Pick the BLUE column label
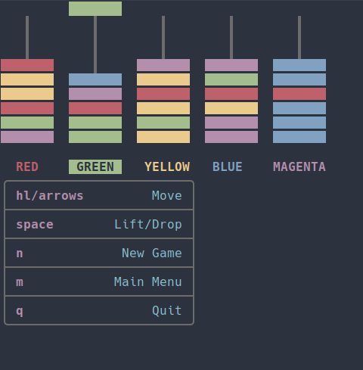Viewport: 363px width, 370px height. pyautogui.click(x=228, y=166)
